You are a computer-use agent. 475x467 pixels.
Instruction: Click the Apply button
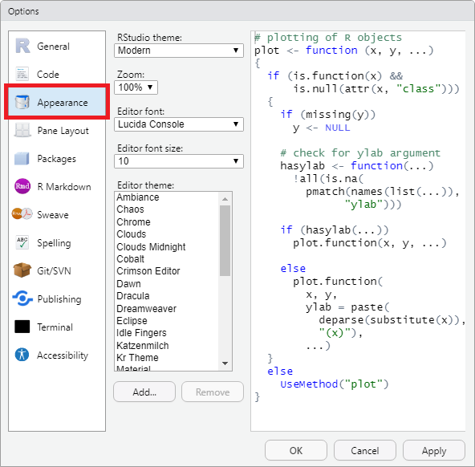pos(434,450)
